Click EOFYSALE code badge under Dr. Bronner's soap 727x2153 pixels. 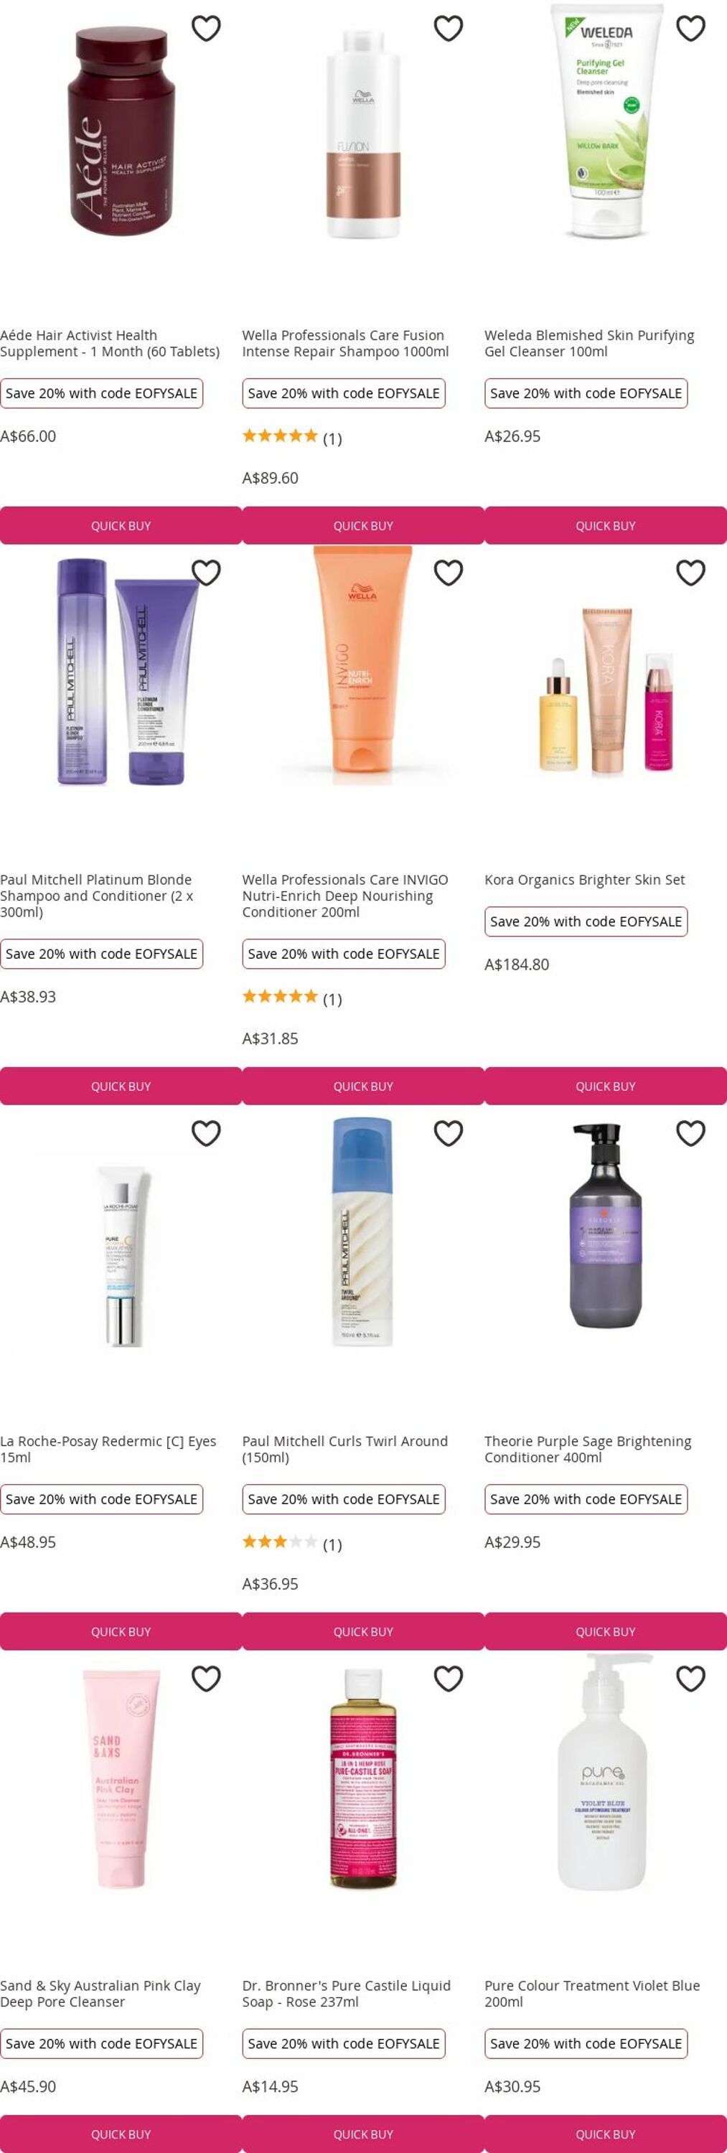coord(344,2042)
